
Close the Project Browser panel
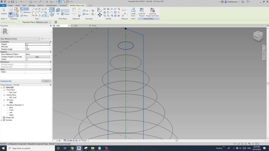(50, 85)
